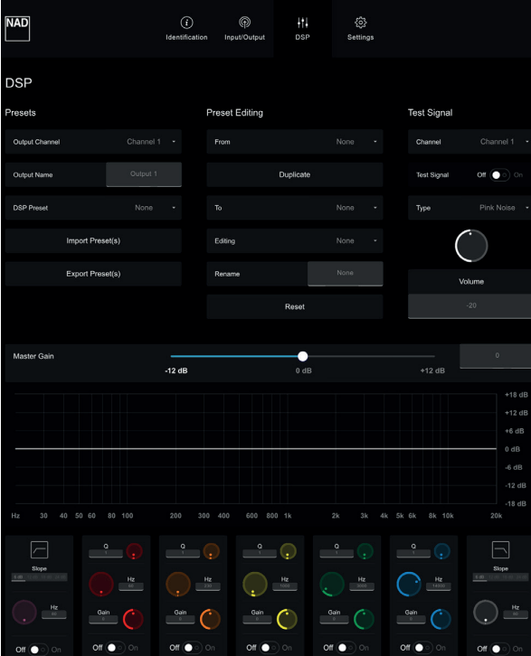Click the Import Preset(s) button
This screenshot has width=531, height=656.
[x=93, y=241]
